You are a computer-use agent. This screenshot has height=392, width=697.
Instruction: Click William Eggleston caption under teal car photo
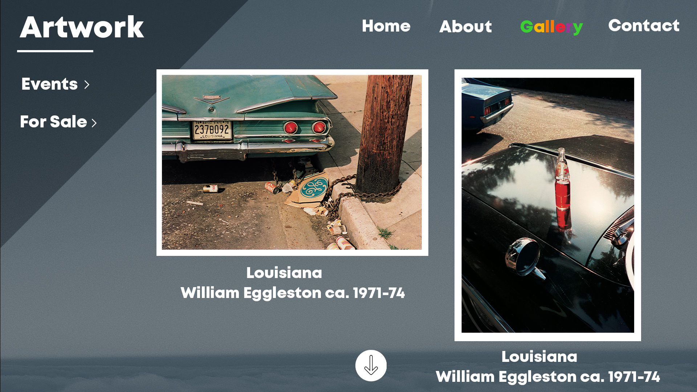293,293
